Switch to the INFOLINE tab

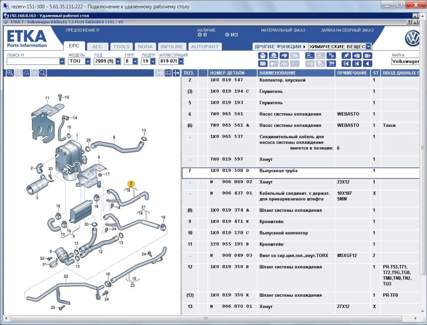coord(172,47)
